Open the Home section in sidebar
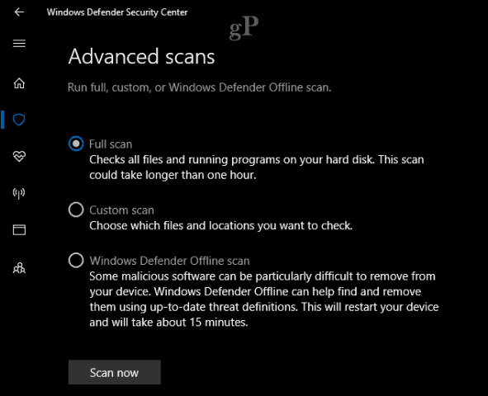This screenshot has height=396, width=488. (19, 83)
